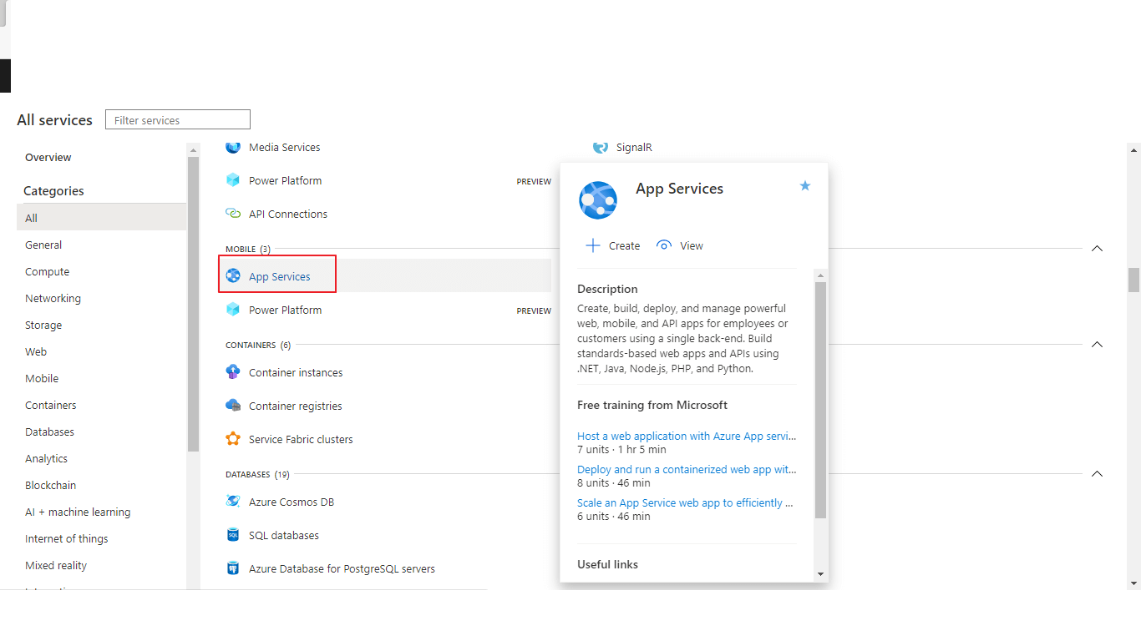Select the Containers category
This screenshot has width=1141, height=641.
pos(50,405)
